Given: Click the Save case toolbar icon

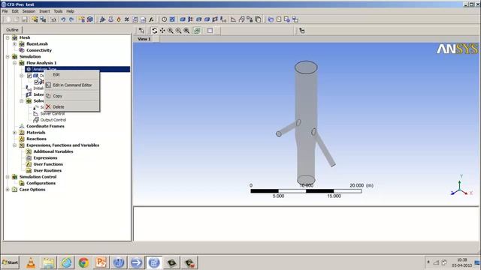Looking at the screenshot, I should [x=25, y=19].
